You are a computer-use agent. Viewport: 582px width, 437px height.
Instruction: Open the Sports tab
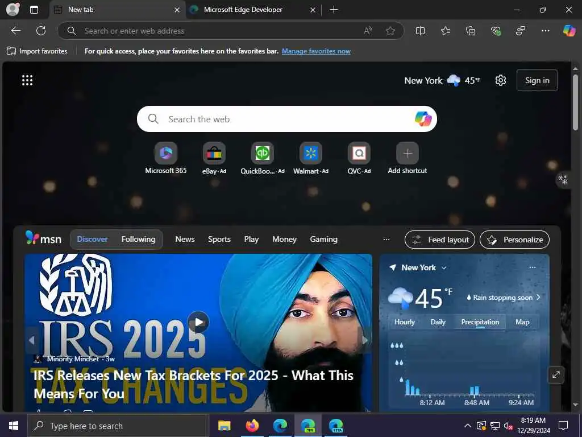219,240
